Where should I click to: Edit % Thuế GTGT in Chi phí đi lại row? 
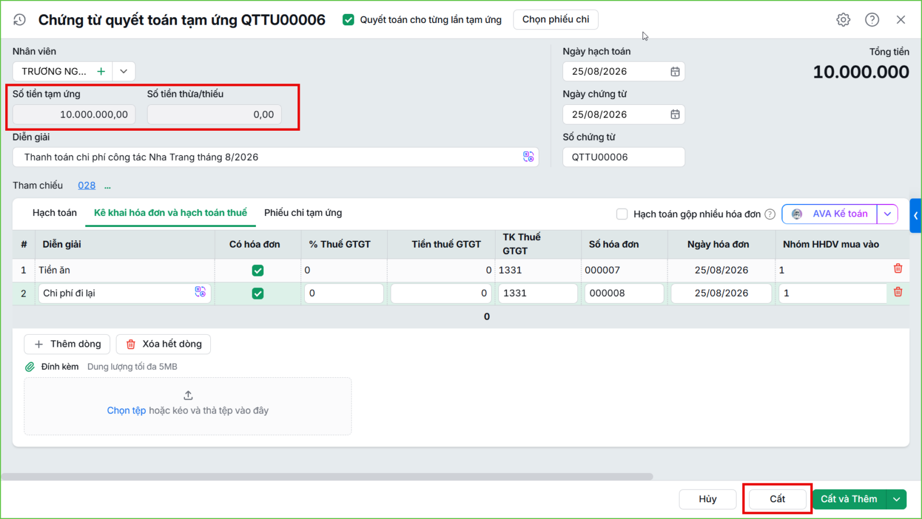click(x=344, y=293)
